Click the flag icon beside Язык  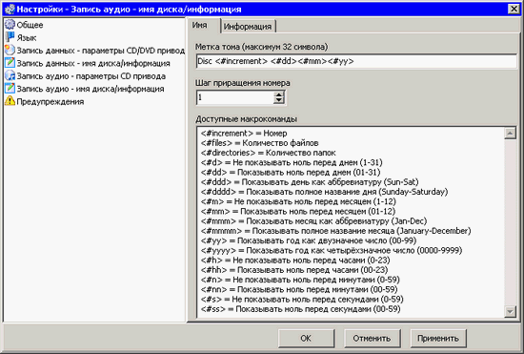[10, 37]
